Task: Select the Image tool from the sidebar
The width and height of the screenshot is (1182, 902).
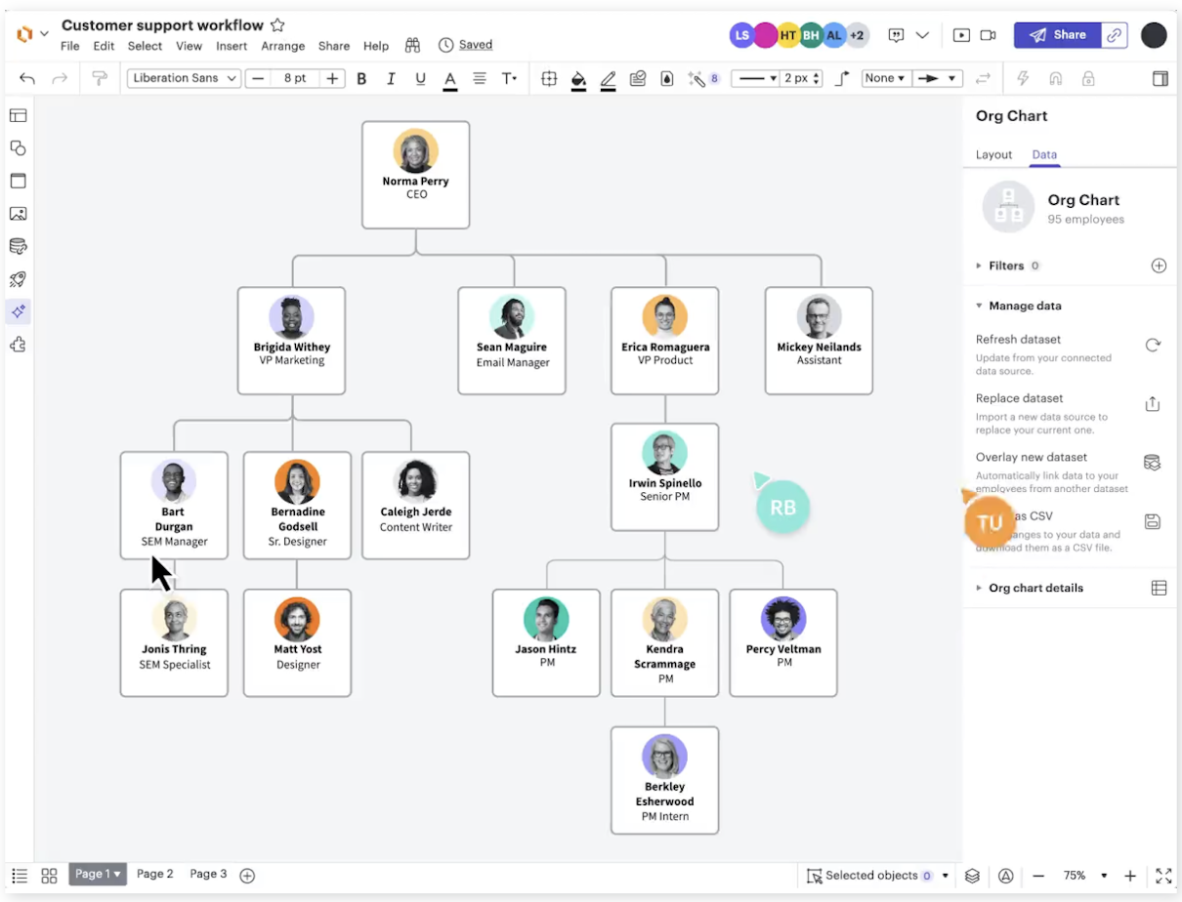Action: coord(18,214)
